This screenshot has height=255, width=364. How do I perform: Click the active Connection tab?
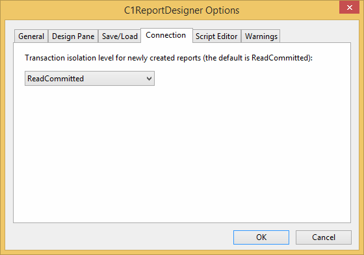point(166,35)
